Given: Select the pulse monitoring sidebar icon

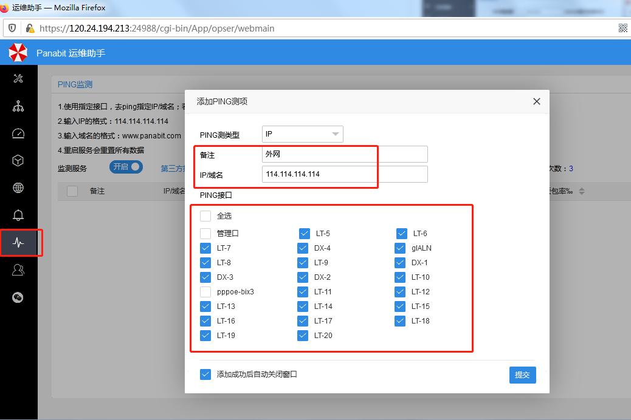Looking at the screenshot, I should coord(18,243).
